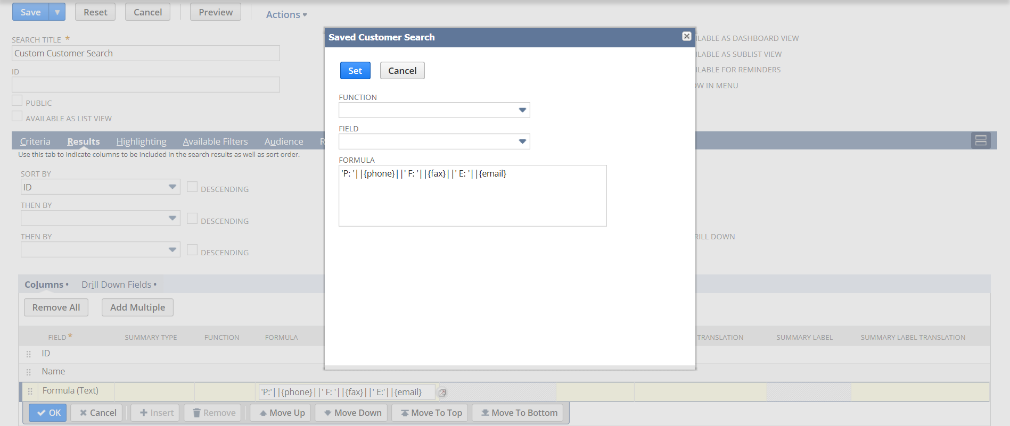Toggle Available as List View checkbox
This screenshot has height=426, width=1010.
click(x=17, y=116)
